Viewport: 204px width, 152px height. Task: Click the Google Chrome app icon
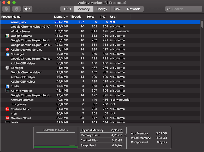pyautogui.click(x=7, y=36)
